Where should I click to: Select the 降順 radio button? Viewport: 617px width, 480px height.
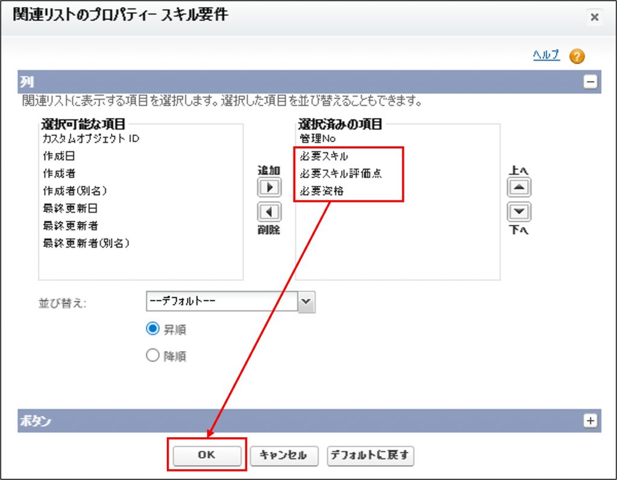pyautogui.click(x=152, y=355)
